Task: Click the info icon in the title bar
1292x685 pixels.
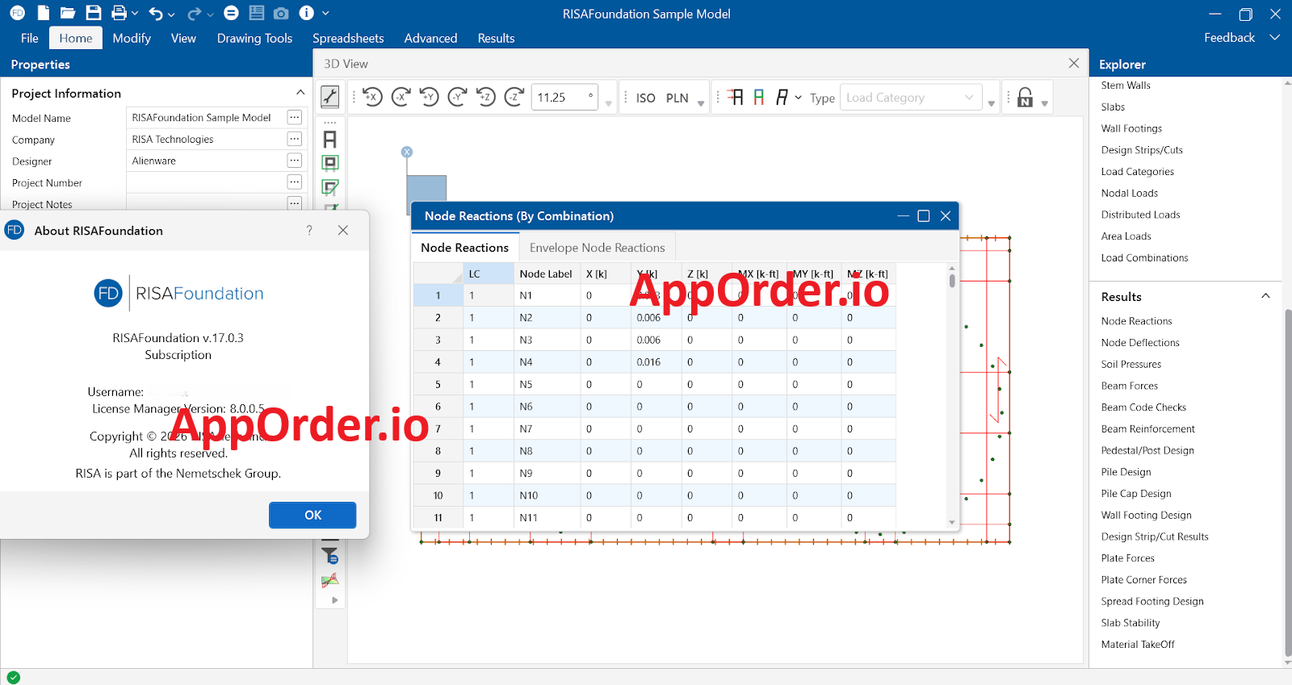Action: (x=306, y=13)
